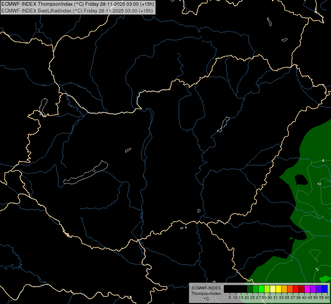This screenshot has height=304, width=331.
Task: Click the dark red 39-40 legend swatch
Action: click(x=302, y=289)
